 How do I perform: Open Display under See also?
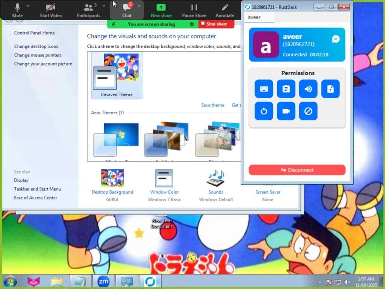(x=21, y=180)
